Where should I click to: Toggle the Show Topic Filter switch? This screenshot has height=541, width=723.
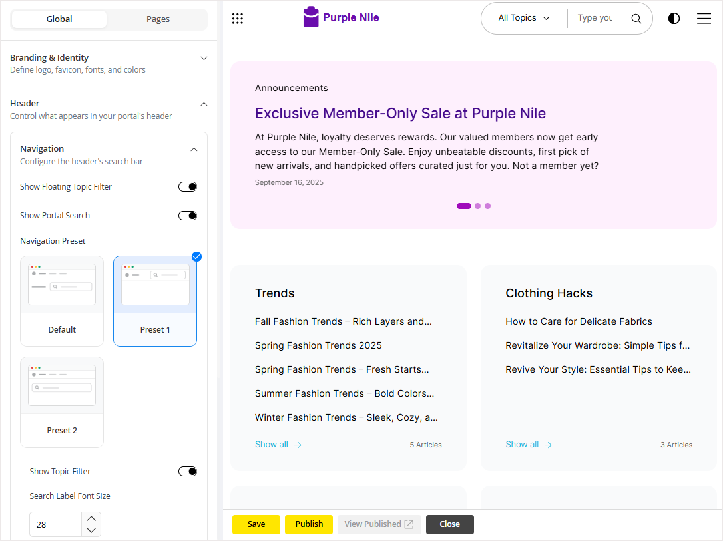[188, 472]
